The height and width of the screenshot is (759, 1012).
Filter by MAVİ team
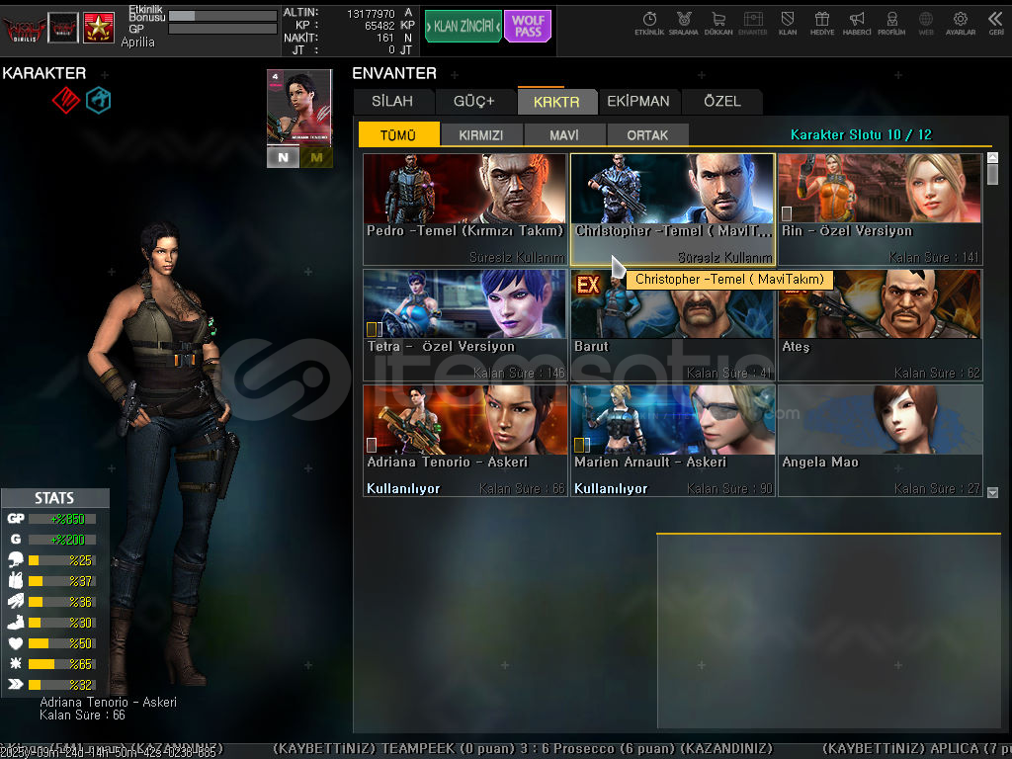pos(564,134)
